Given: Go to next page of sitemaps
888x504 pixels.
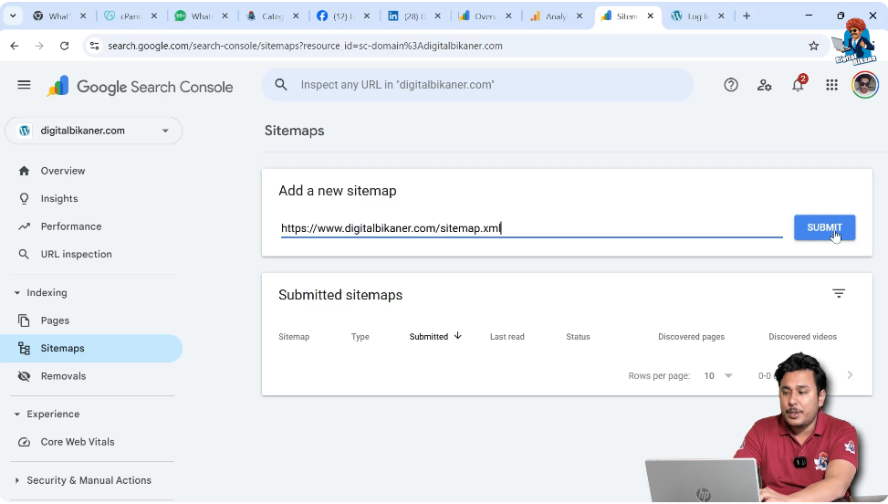Looking at the screenshot, I should tap(850, 375).
